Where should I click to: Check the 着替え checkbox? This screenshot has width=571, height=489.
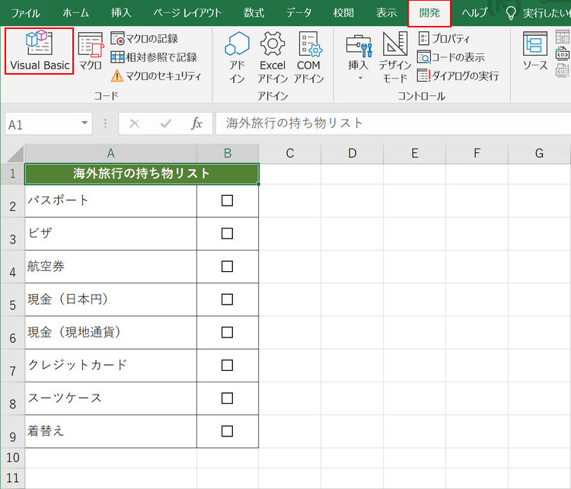(227, 431)
